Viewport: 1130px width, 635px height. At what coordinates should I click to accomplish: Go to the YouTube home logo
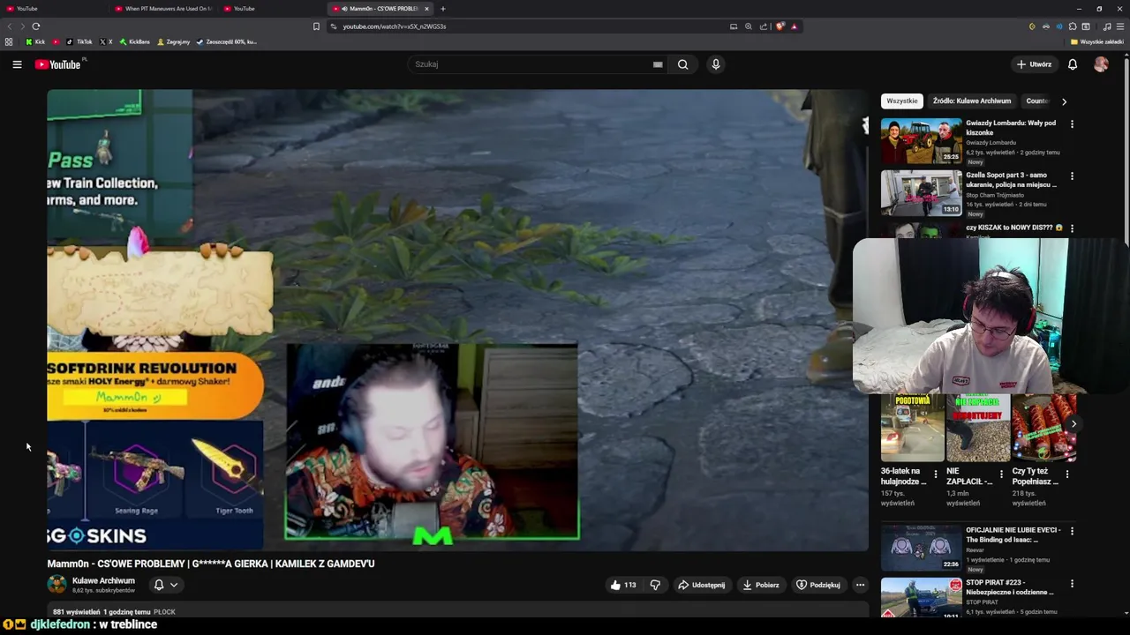[57, 64]
